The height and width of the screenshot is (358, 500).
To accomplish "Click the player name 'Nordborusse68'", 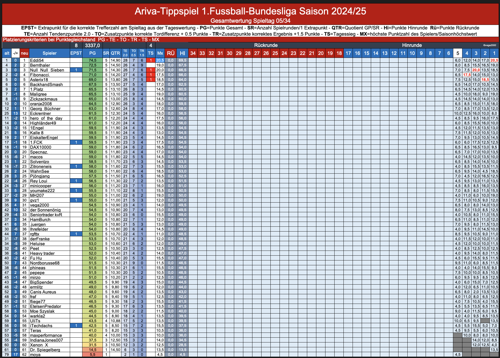I will pyautogui.click(x=45, y=263).
